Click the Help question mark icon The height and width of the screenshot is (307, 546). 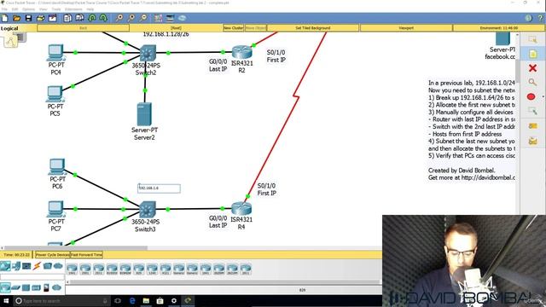tap(540, 18)
